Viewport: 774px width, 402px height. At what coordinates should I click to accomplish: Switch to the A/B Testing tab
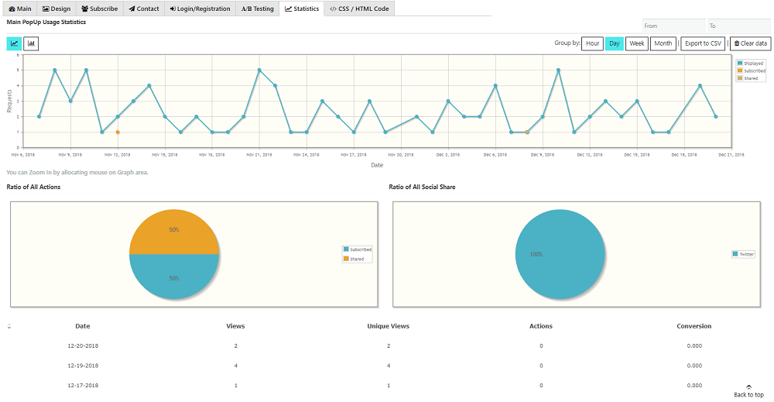point(258,9)
